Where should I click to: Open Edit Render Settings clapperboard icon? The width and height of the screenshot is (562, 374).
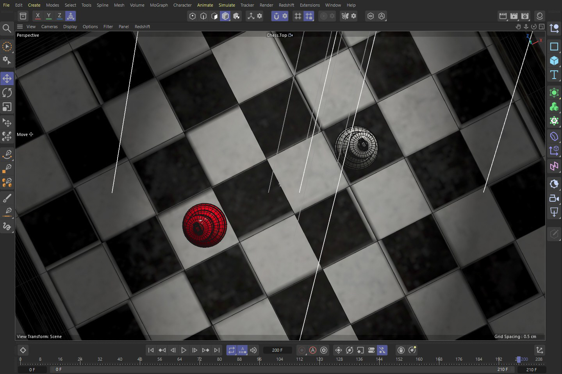point(525,16)
